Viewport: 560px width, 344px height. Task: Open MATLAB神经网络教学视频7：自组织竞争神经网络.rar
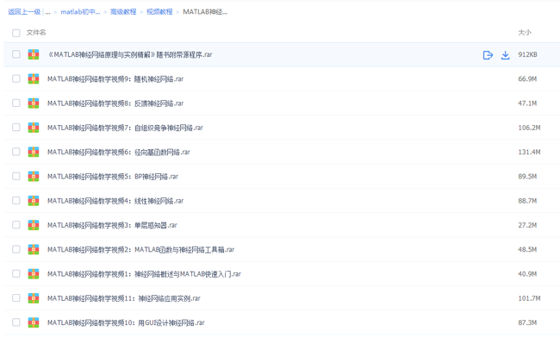click(x=125, y=128)
